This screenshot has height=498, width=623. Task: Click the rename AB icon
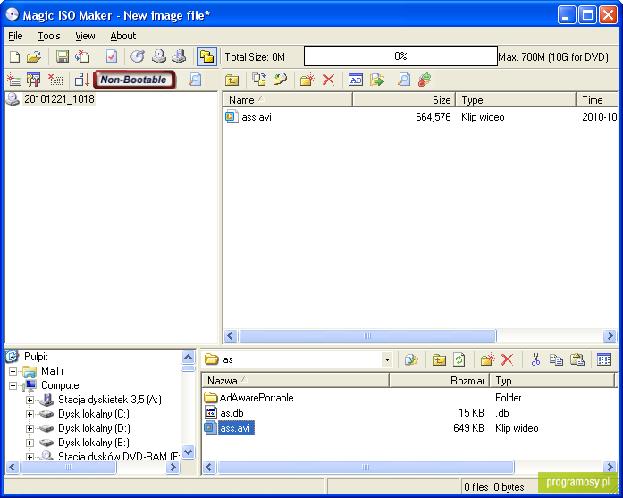click(356, 80)
